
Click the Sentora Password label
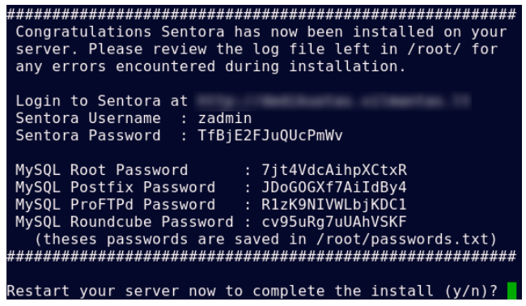pyautogui.click(x=88, y=136)
